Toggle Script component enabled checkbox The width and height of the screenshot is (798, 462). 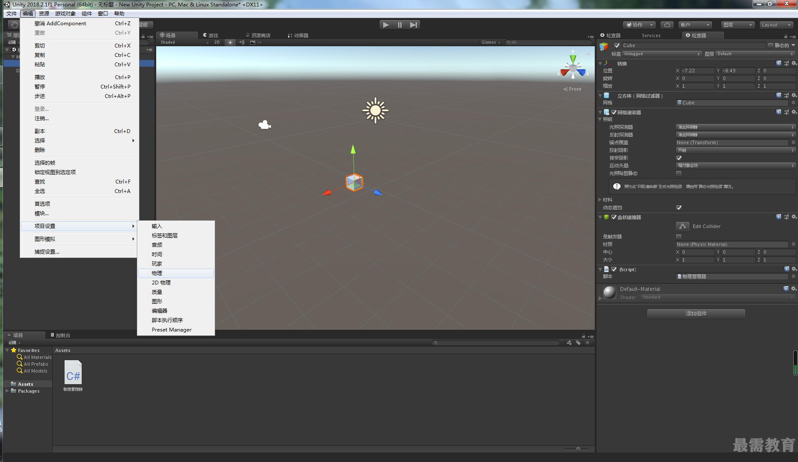(x=614, y=269)
